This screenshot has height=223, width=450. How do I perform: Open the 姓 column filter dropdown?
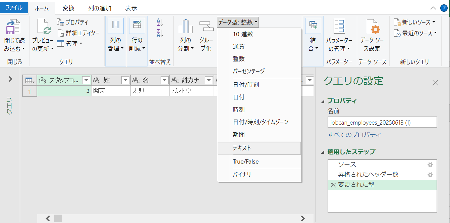125,80
